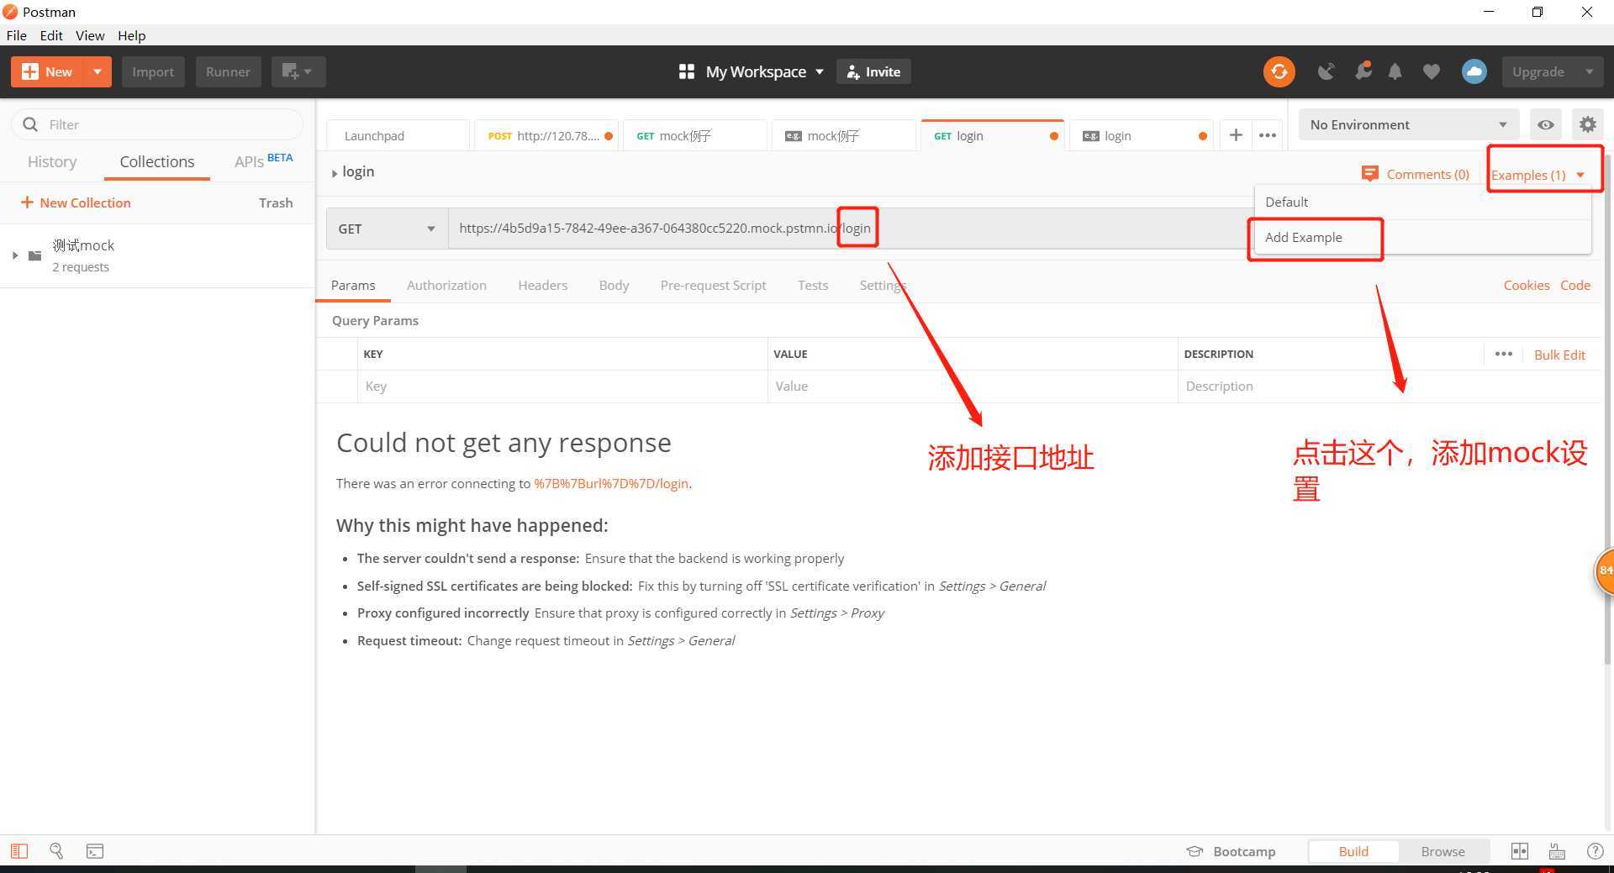1614x873 pixels.
Task: Open manage environments gear icon
Action: (1587, 124)
